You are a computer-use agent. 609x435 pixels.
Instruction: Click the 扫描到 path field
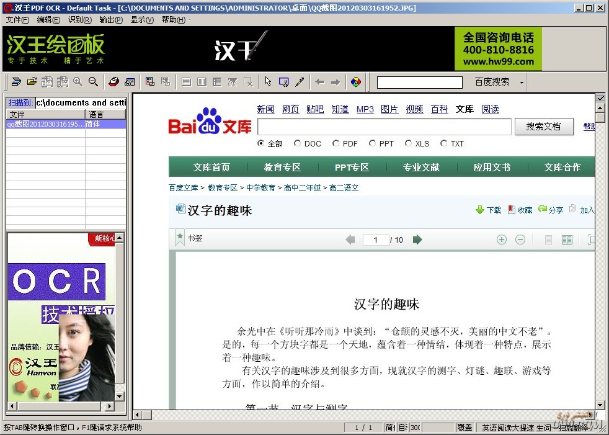[81, 102]
